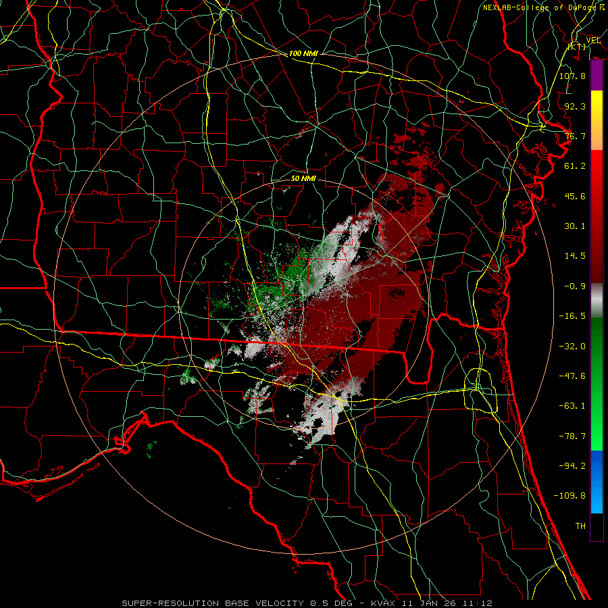Click the 45.6 value on the velocity scale

[x=575, y=196]
